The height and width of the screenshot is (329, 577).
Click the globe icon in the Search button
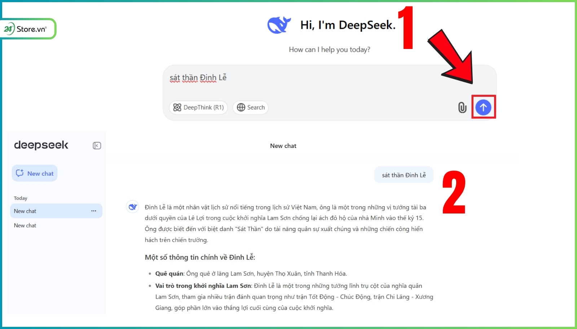pyautogui.click(x=241, y=107)
